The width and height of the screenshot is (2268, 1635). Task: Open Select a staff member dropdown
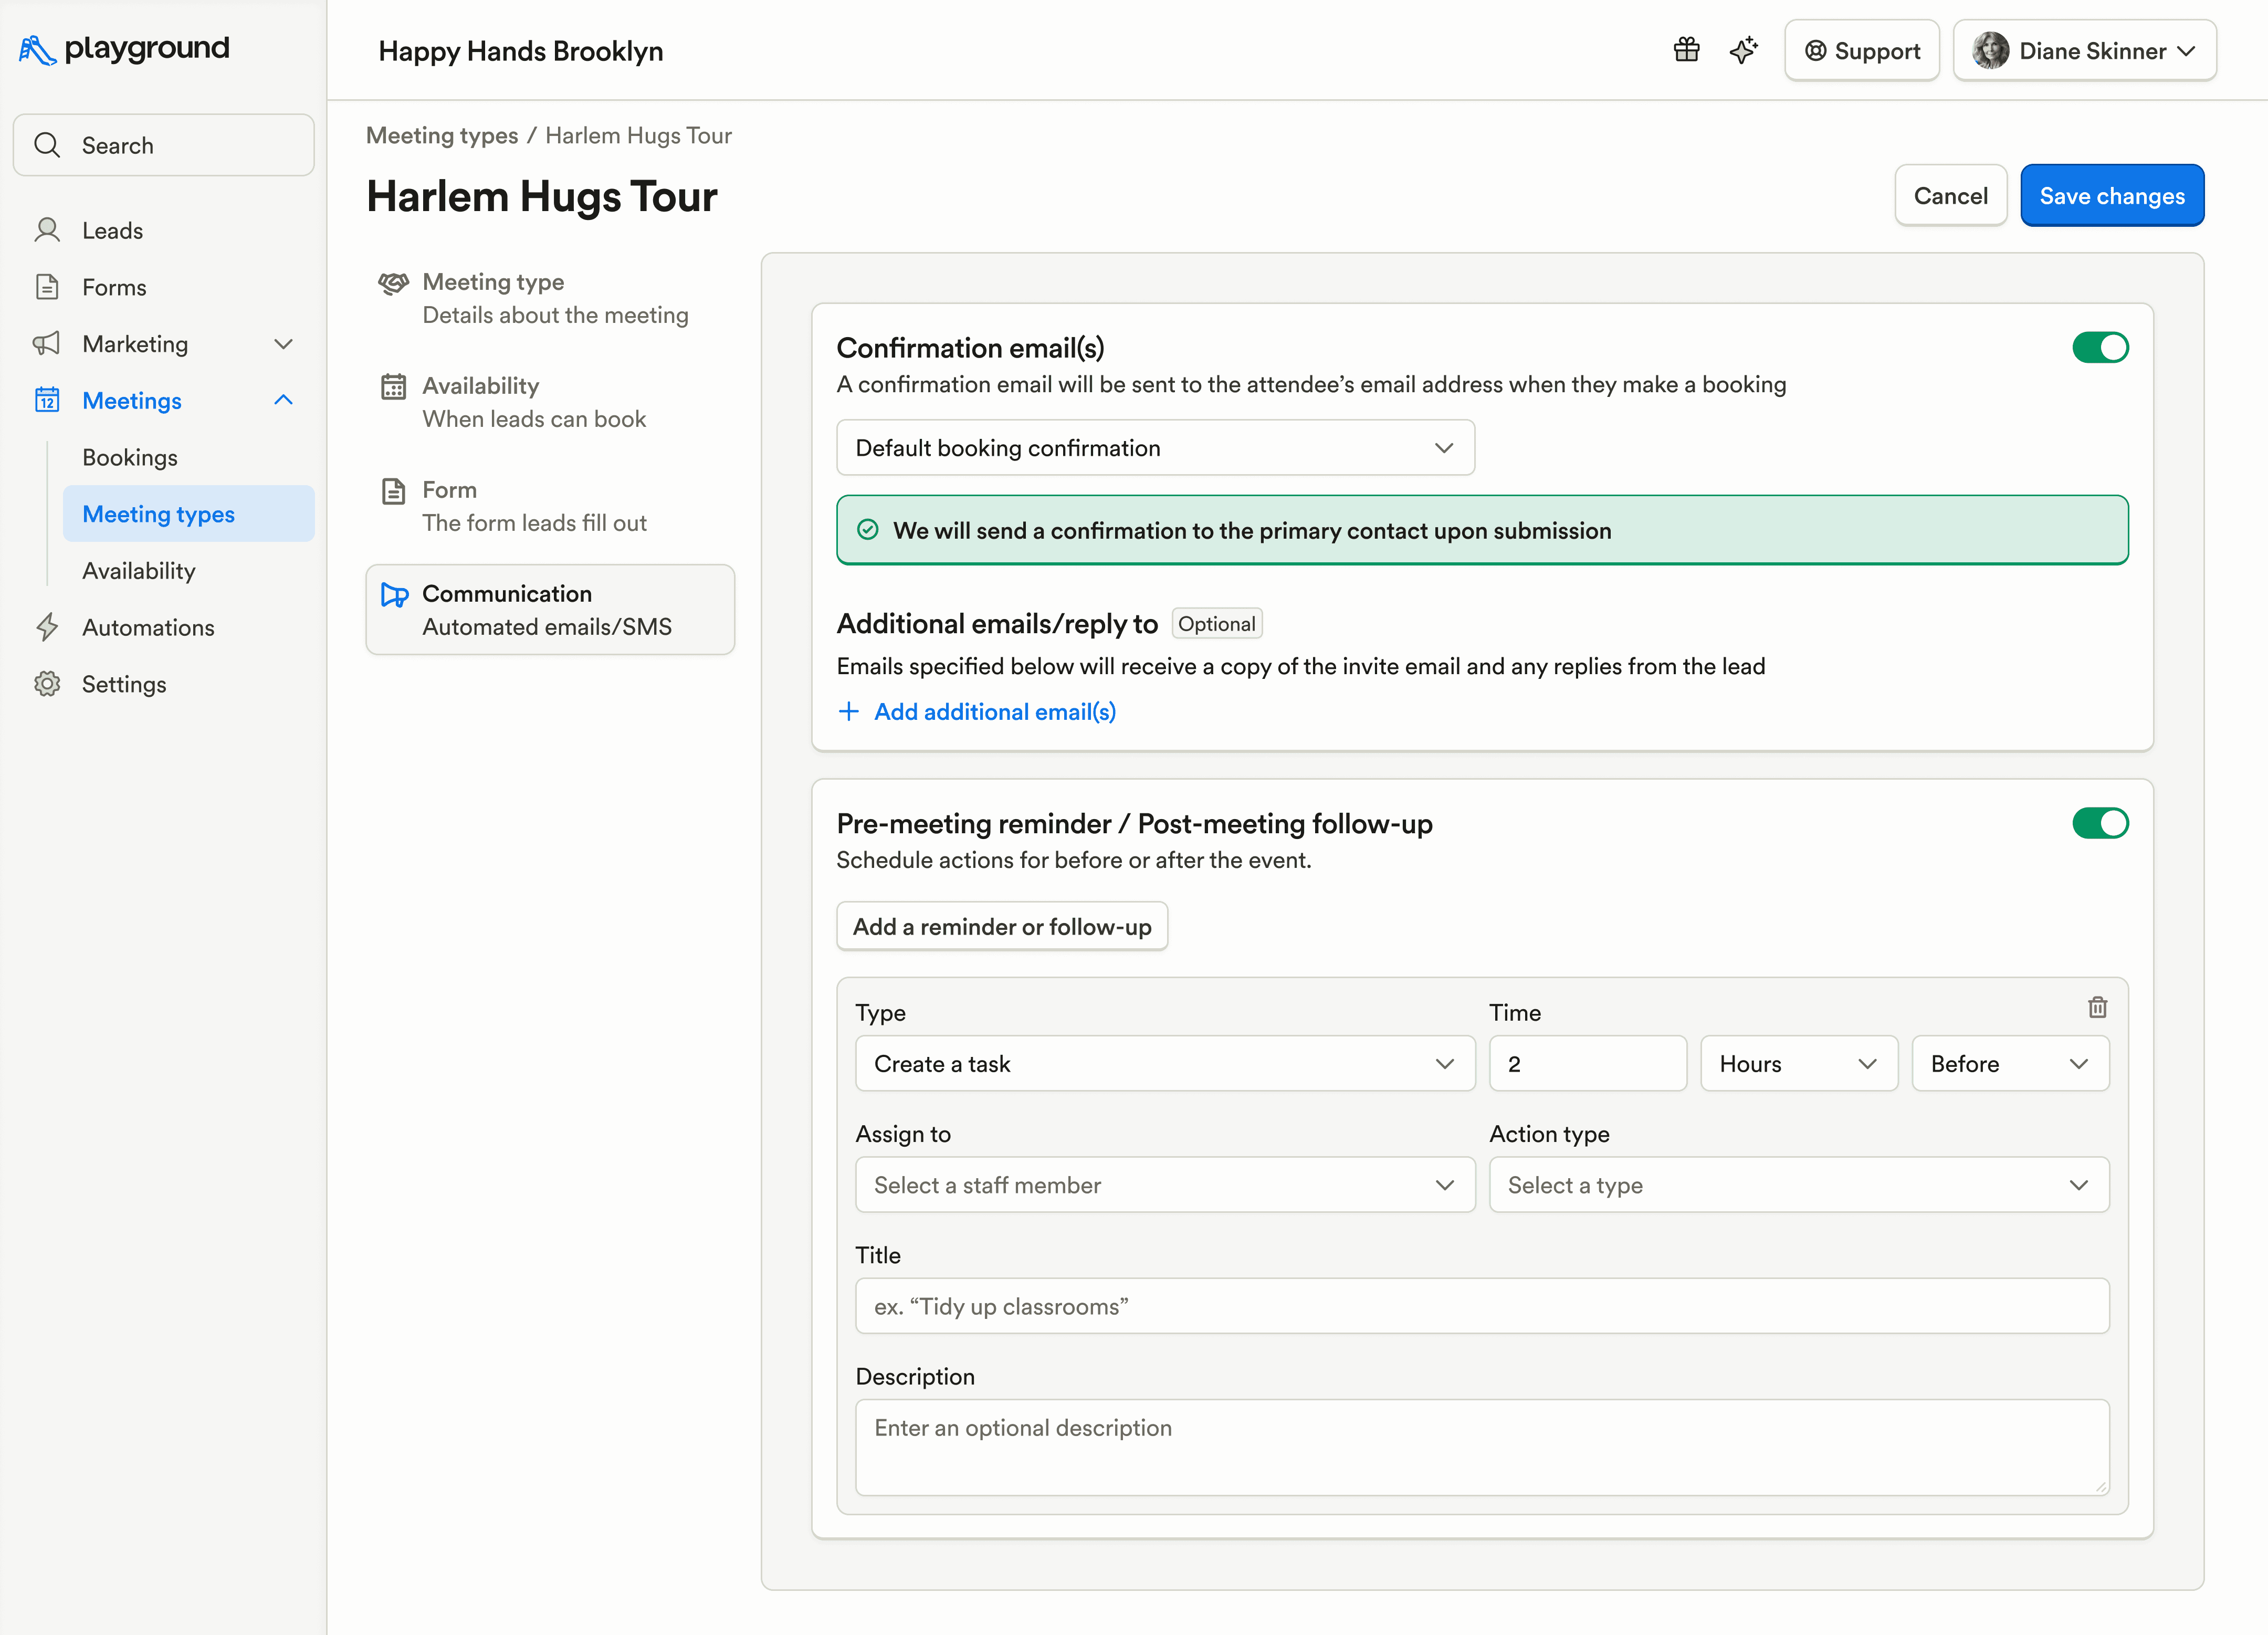coord(1164,1185)
